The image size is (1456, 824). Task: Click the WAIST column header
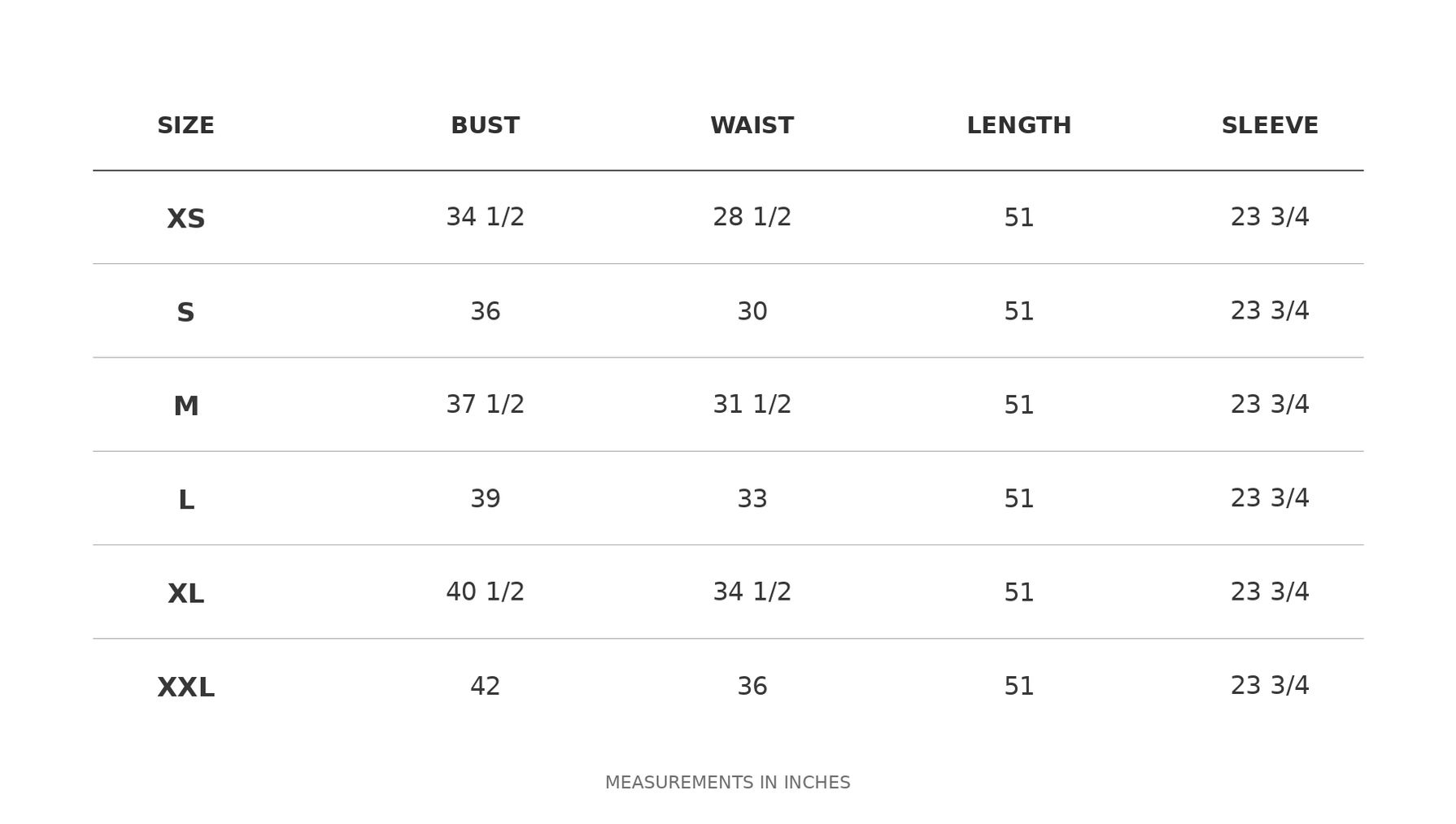(752, 126)
